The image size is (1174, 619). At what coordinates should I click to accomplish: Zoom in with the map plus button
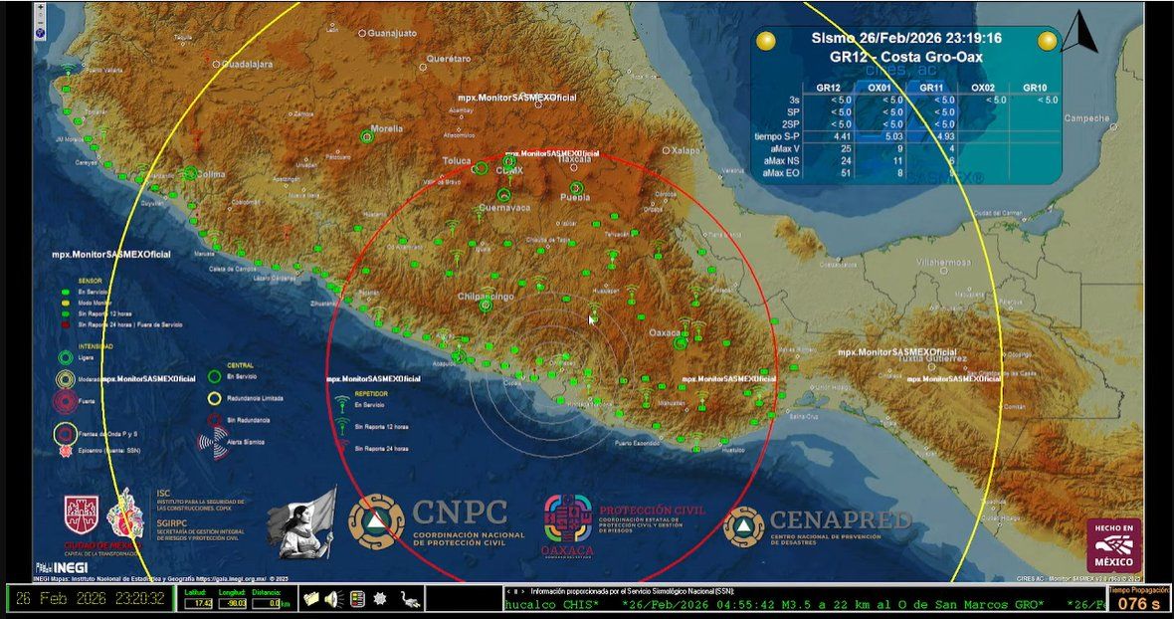[x=41, y=8]
